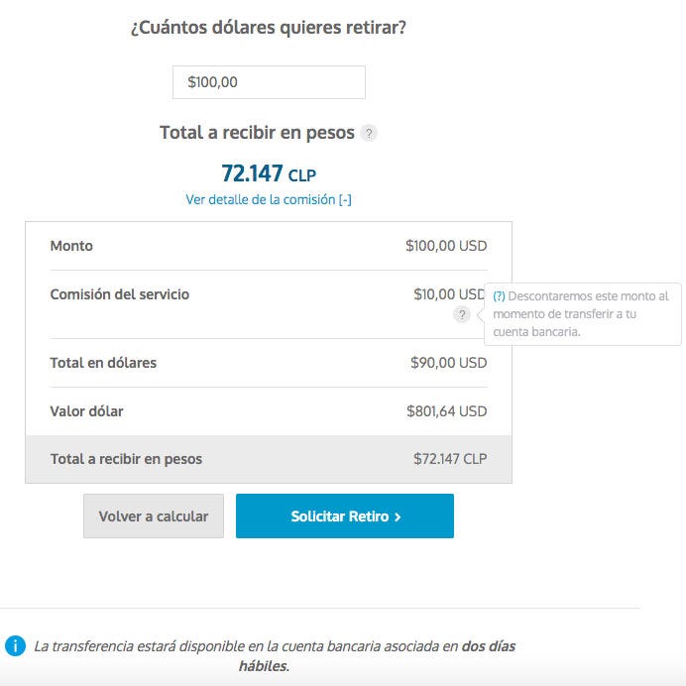
Task: Click the large 72.147 CLP total
Action: point(269,173)
